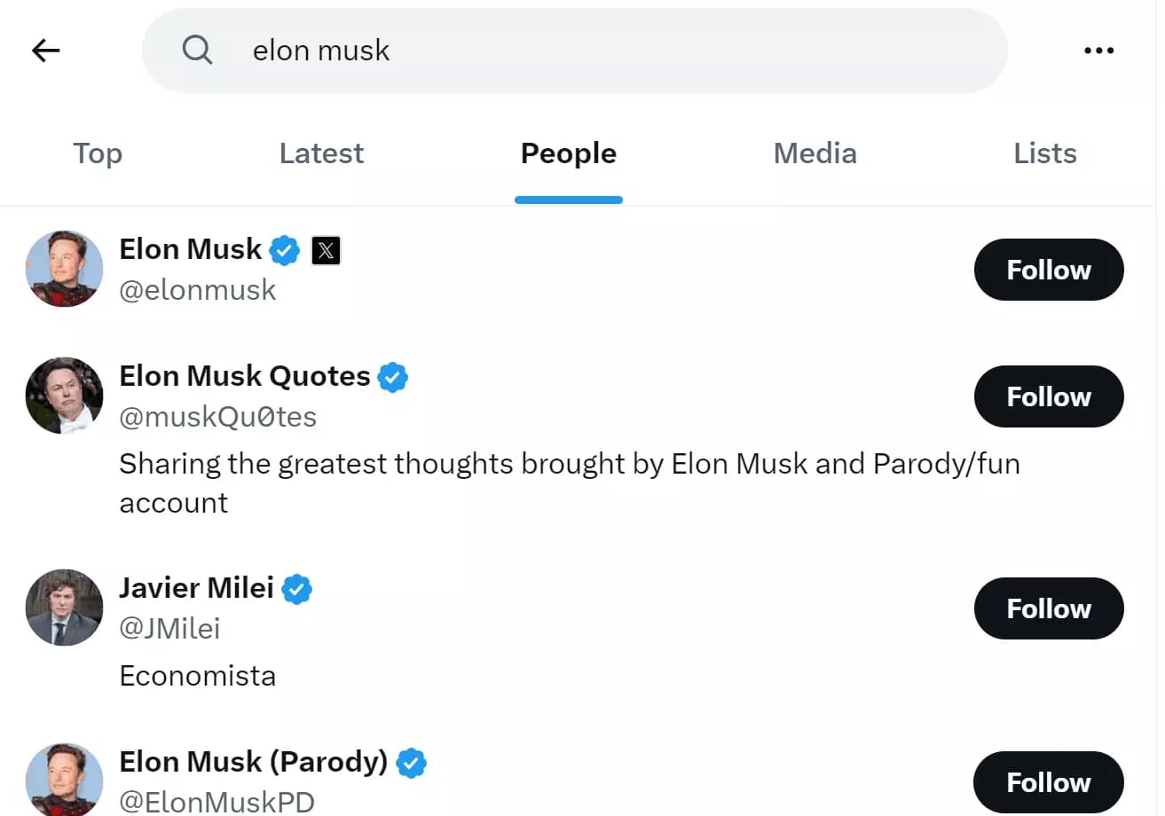Open Javier Milei's profile picture
This screenshot has width=1165, height=816.
63,608
